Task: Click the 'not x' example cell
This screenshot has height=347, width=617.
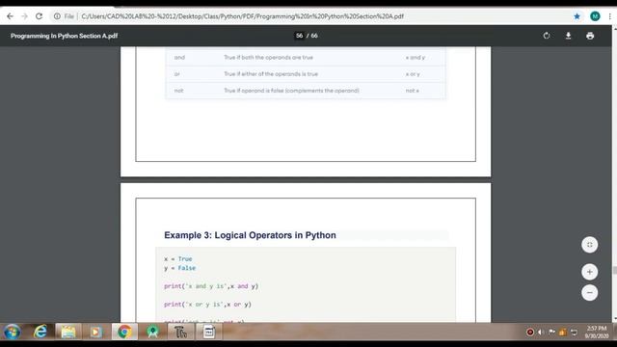Action: (x=412, y=91)
